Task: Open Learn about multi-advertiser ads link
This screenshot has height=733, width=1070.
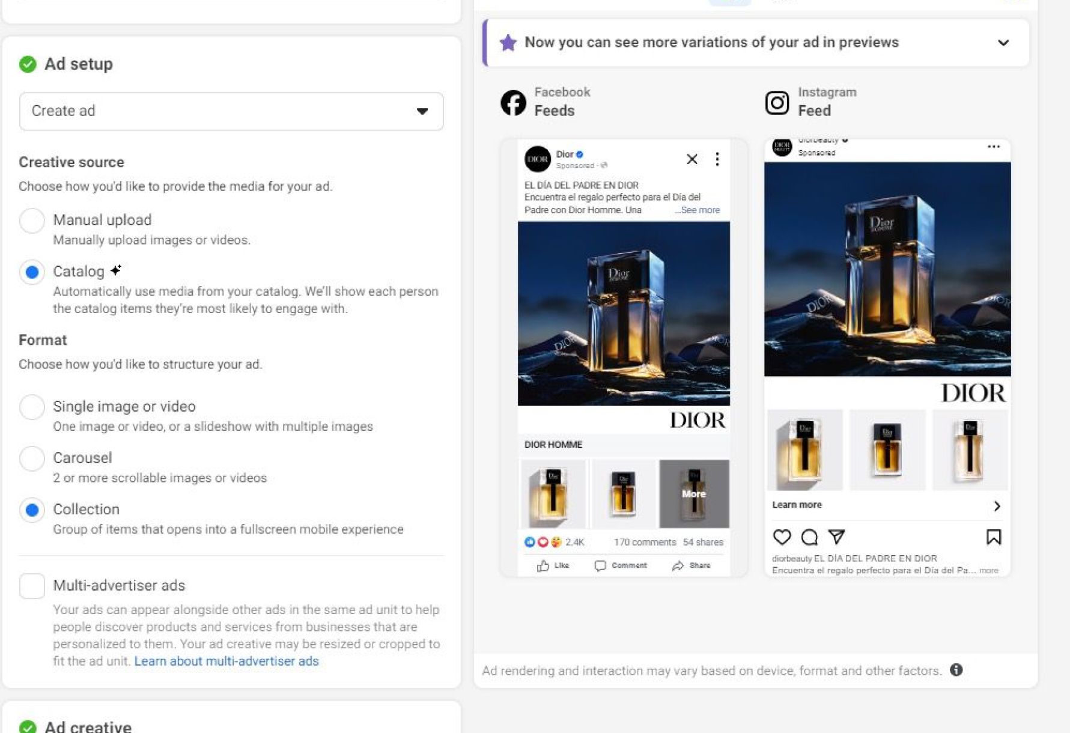Action: click(x=226, y=661)
